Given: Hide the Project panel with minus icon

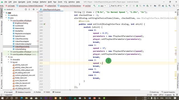Looking at the screenshot, I should point(37,9).
